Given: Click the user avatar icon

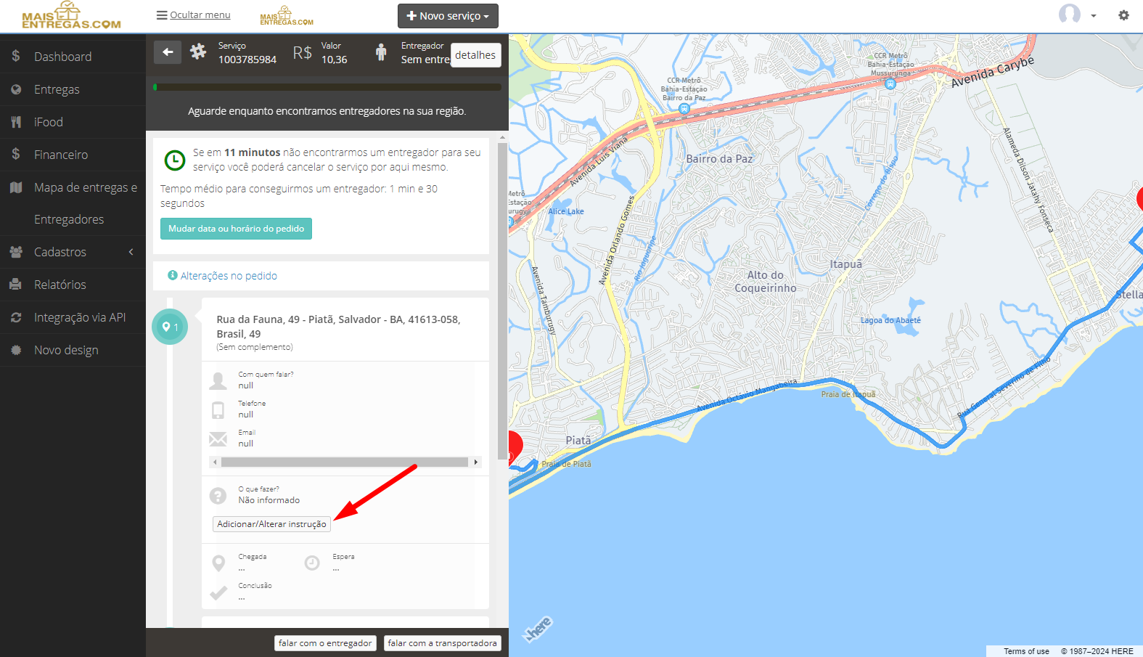Looking at the screenshot, I should [1070, 14].
